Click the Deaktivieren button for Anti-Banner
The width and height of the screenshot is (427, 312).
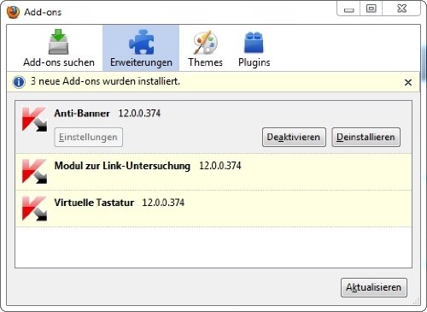click(294, 137)
